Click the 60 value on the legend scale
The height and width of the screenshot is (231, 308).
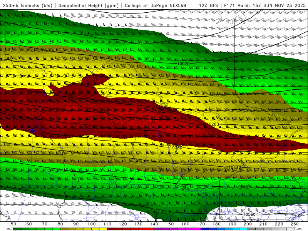(x=29, y=224)
